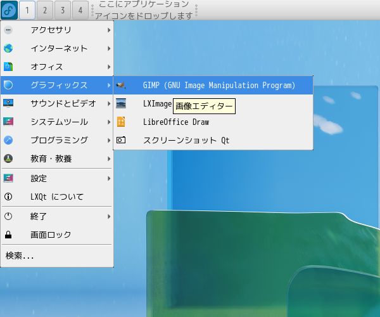The width and height of the screenshot is (380, 317).
Task: Open the 終了 submenu
Action: (57, 216)
